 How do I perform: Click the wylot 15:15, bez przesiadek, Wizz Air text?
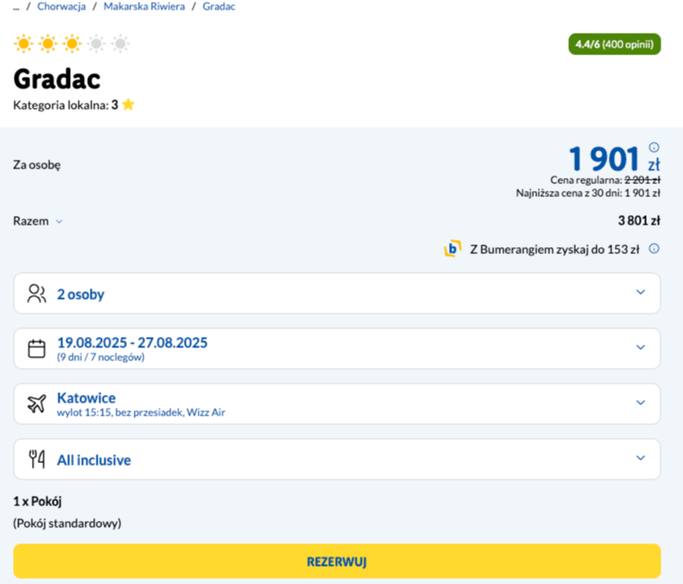coord(141,412)
